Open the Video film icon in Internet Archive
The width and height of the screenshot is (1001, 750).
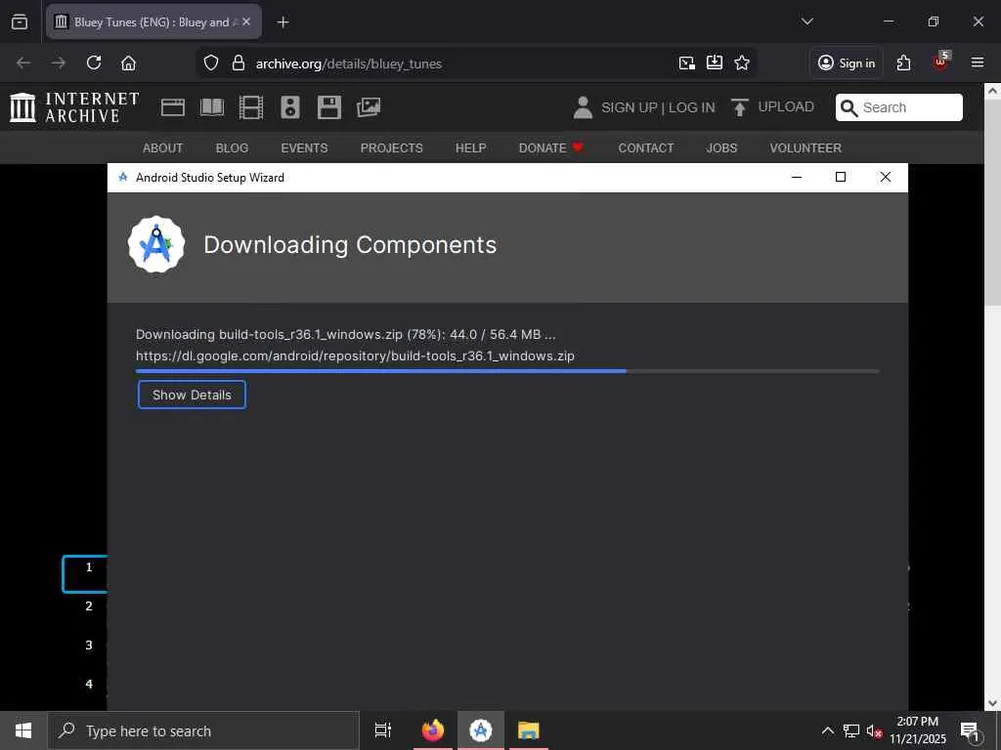click(251, 107)
